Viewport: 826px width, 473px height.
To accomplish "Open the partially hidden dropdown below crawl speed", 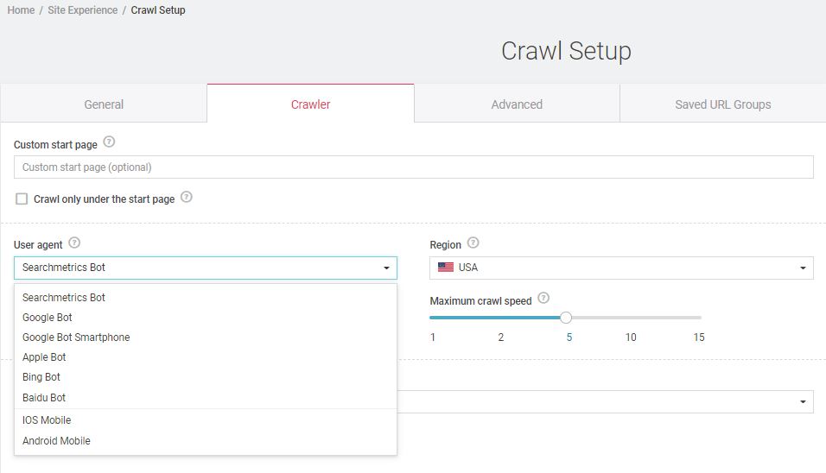I will click(x=605, y=401).
